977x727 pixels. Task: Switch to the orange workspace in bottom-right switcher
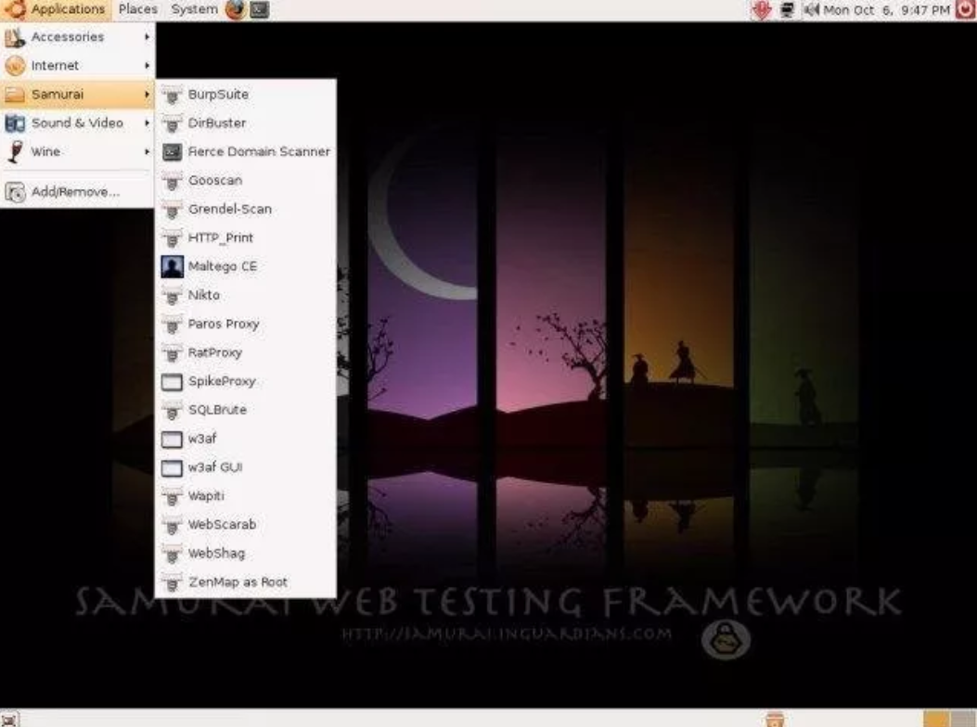click(936, 719)
